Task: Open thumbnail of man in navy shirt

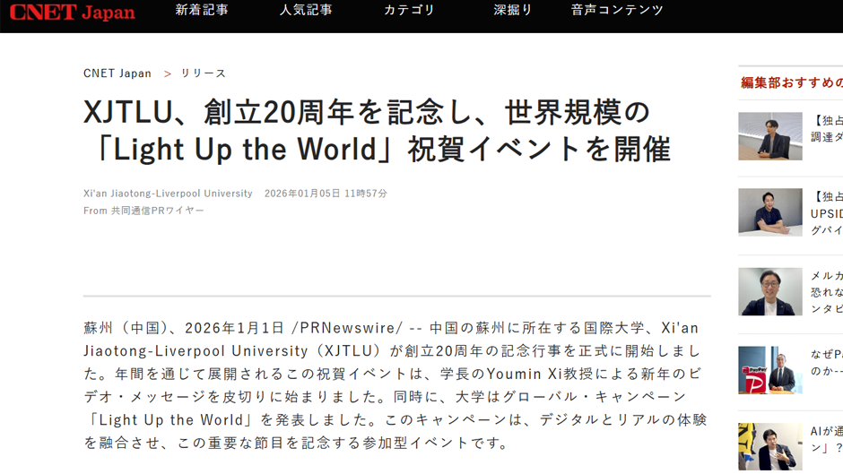Action: [x=769, y=212]
